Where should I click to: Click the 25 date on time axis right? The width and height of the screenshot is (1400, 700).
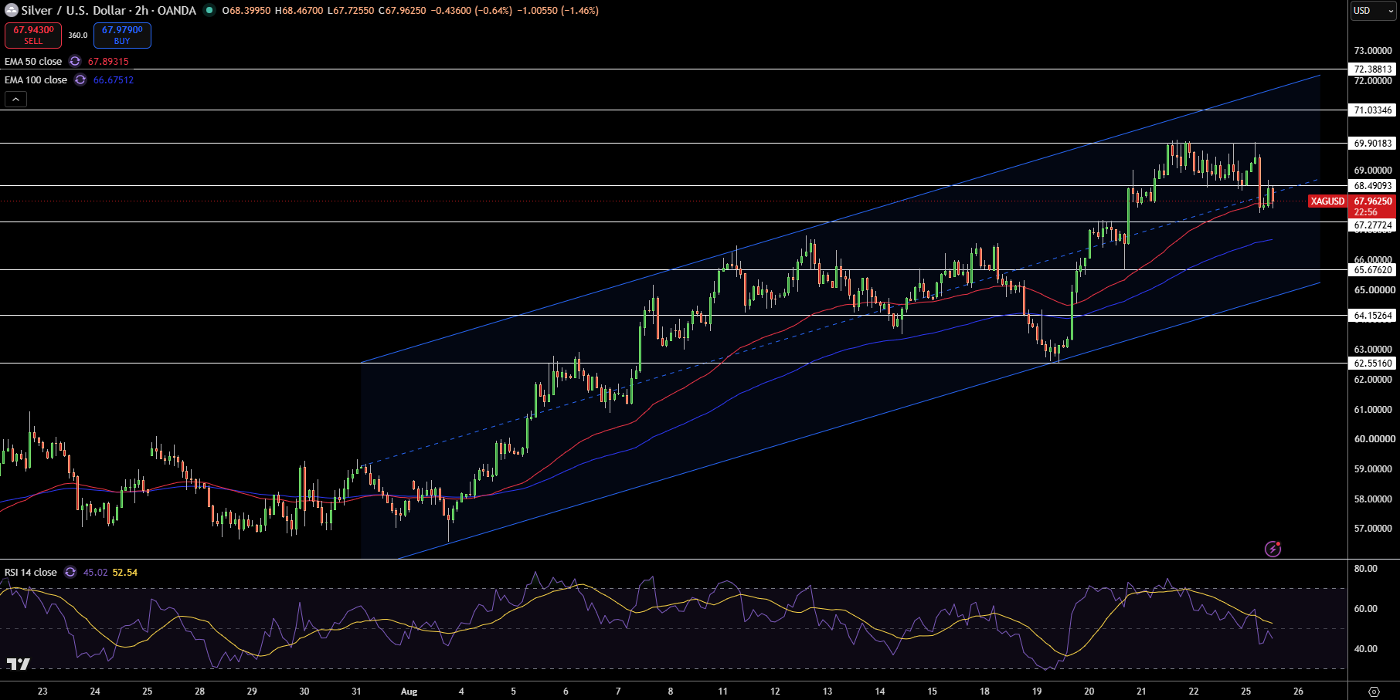click(1245, 692)
